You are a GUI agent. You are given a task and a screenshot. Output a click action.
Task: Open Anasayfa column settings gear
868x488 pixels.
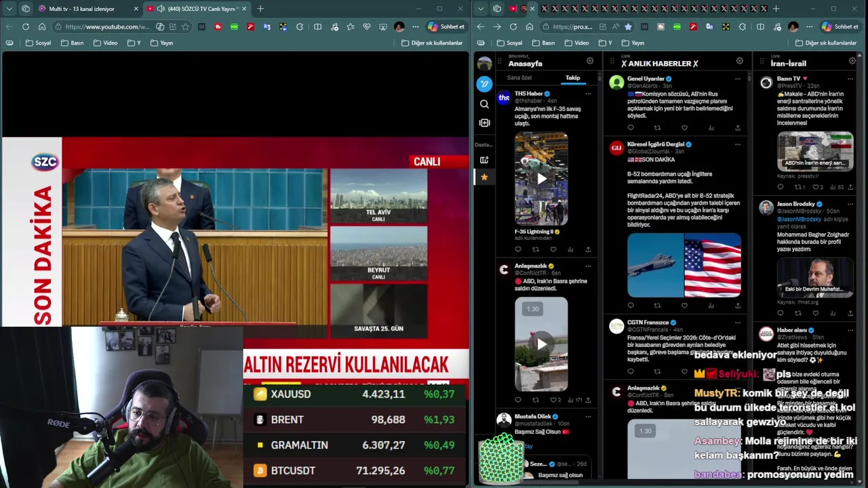pyautogui.click(x=590, y=61)
